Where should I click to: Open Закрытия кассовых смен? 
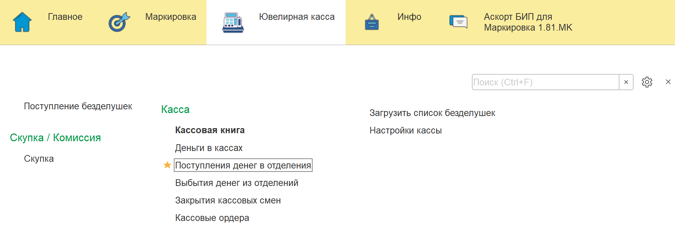(228, 200)
